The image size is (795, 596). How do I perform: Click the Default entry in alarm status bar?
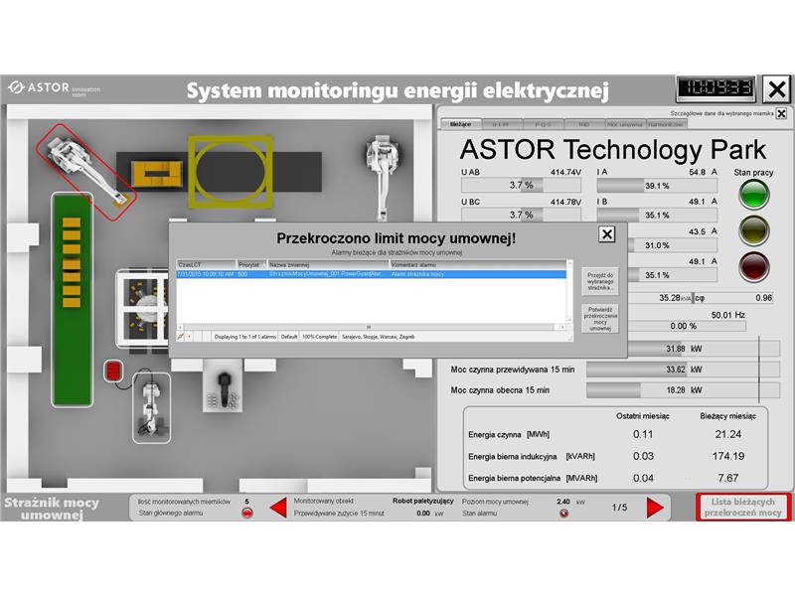tap(289, 337)
